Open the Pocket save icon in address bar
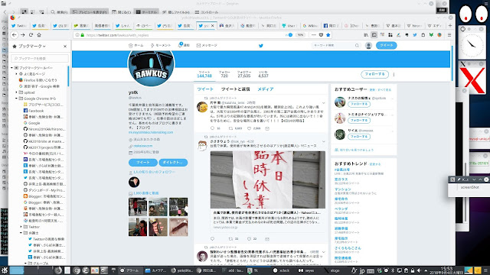Screen dimensions: 490x275 tap(321, 35)
